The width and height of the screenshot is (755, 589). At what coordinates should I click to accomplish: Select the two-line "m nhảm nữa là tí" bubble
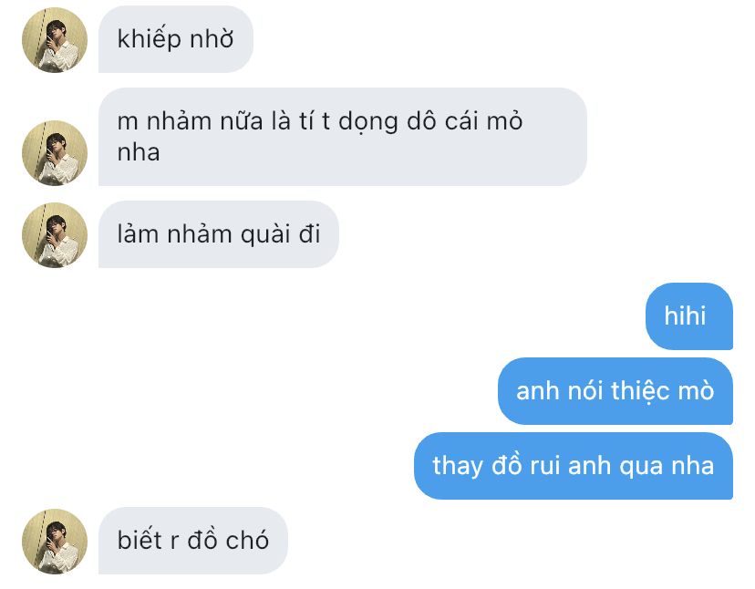pyautogui.click(x=343, y=137)
